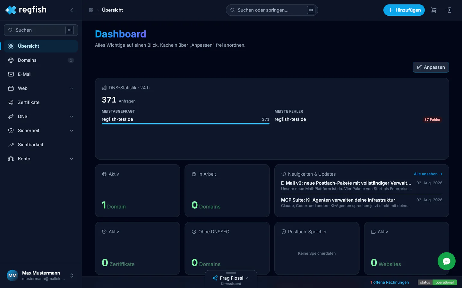Click the Übersicht breadcrumb text
This screenshot has height=288, width=462.
tap(112, 10)
